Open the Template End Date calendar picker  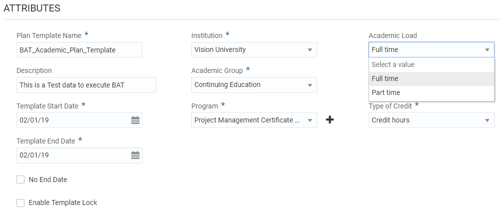pos(135,155)
